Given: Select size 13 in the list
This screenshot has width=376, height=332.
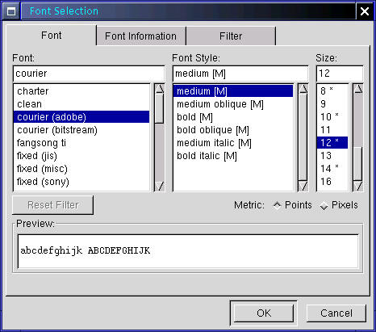Looking at the screenshot, I should 332,156.
